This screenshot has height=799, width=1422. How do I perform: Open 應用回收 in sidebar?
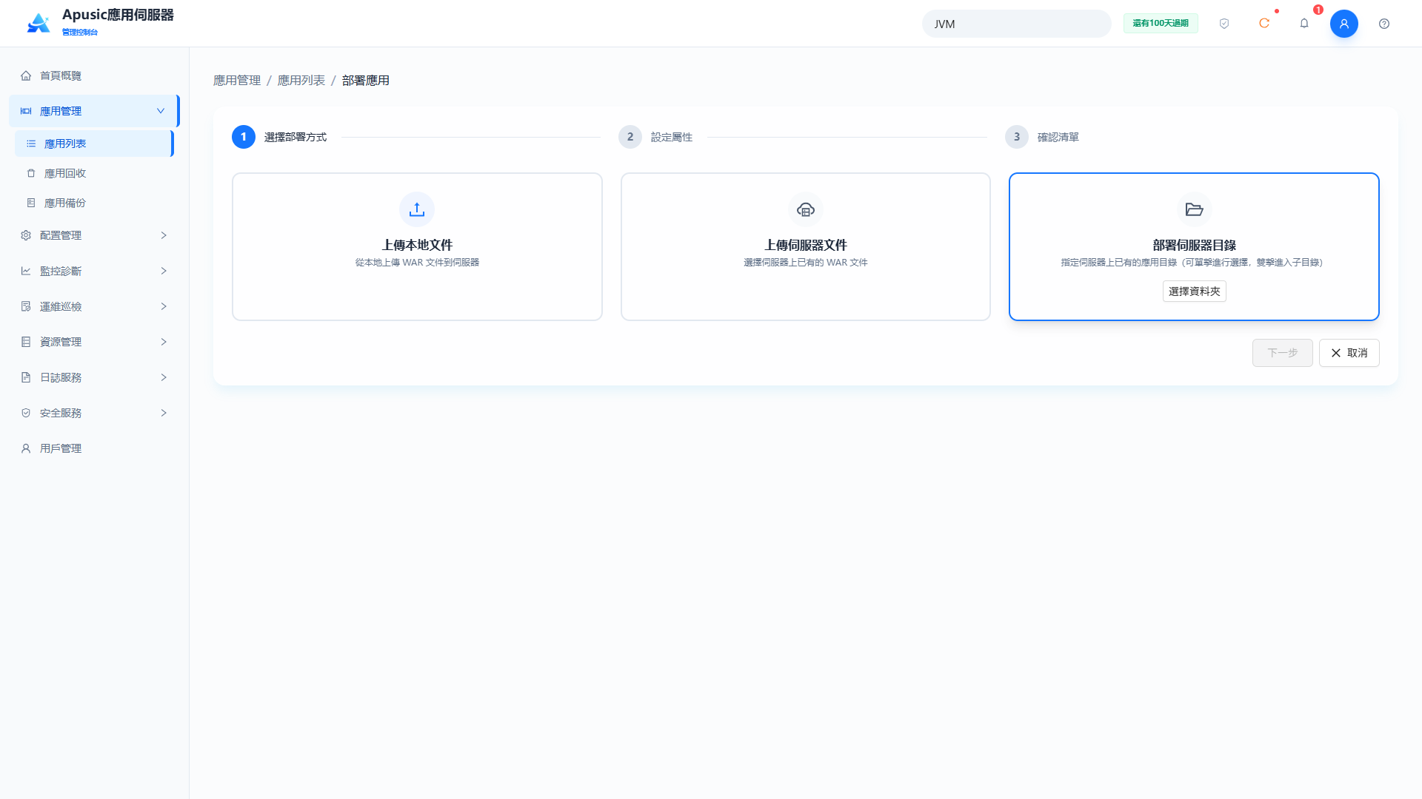click(94, 173)
